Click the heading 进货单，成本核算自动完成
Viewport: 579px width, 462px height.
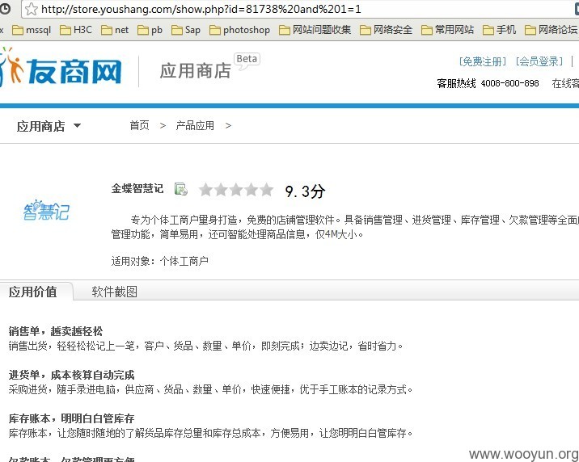click(72, 375)
